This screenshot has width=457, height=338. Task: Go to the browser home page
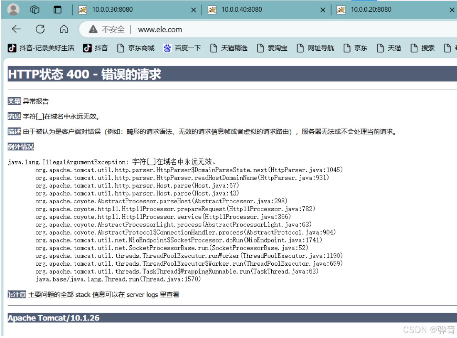tap(64, 29)
